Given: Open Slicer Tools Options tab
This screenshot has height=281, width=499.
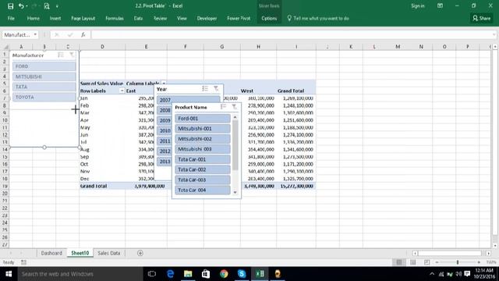Looking at the screenshot, I should pos(269,19).
